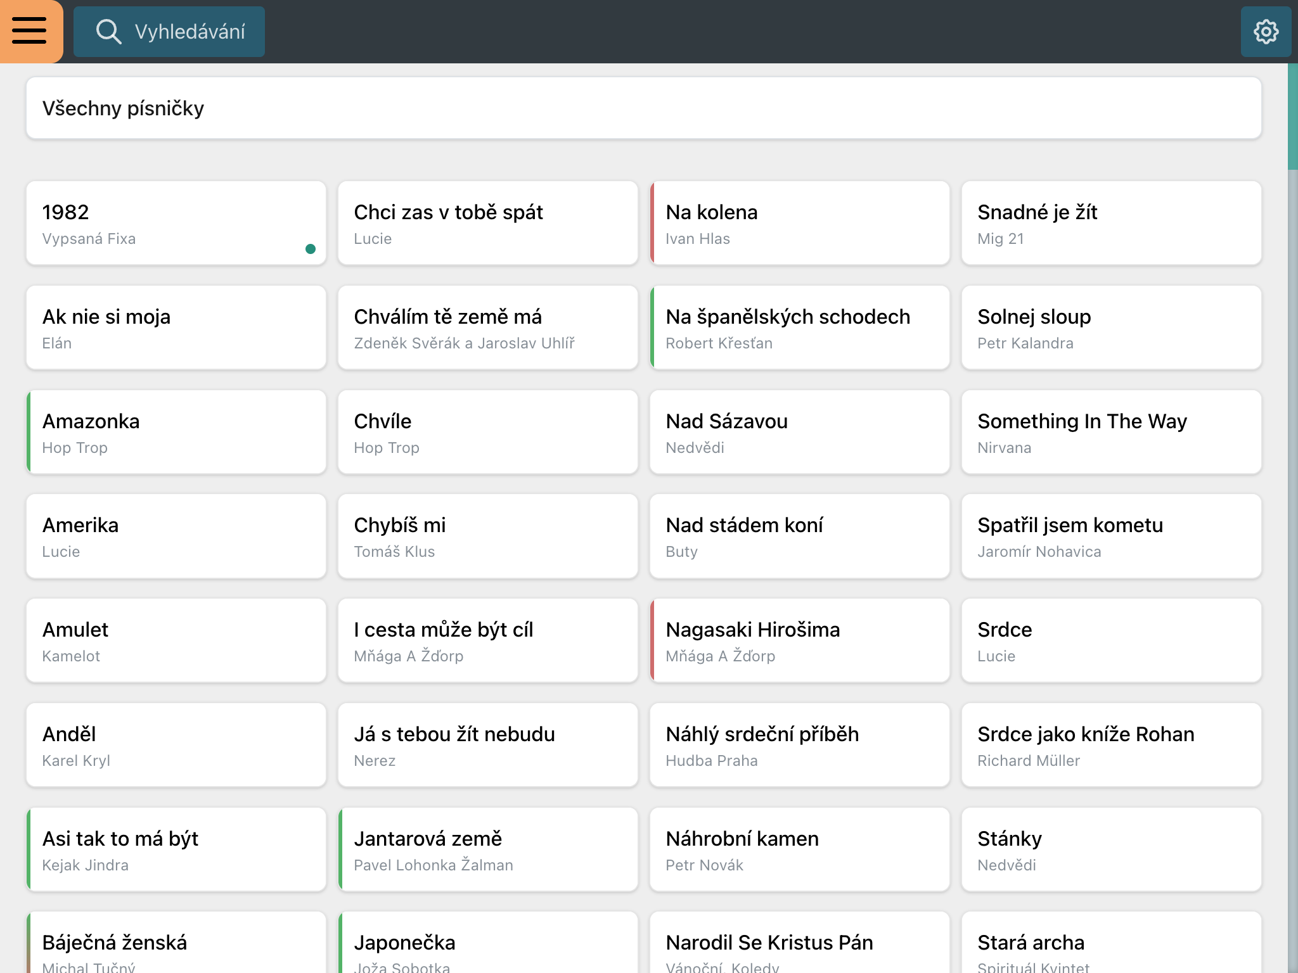Select Srdce jako kníže Rohan

pyautogui.click(x=1112, y=745)
